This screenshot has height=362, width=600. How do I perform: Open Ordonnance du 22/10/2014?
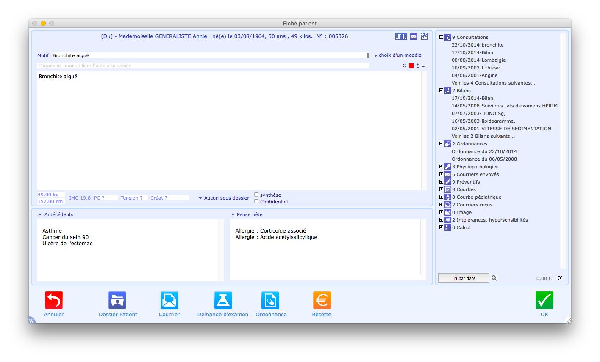coord(484,151)
